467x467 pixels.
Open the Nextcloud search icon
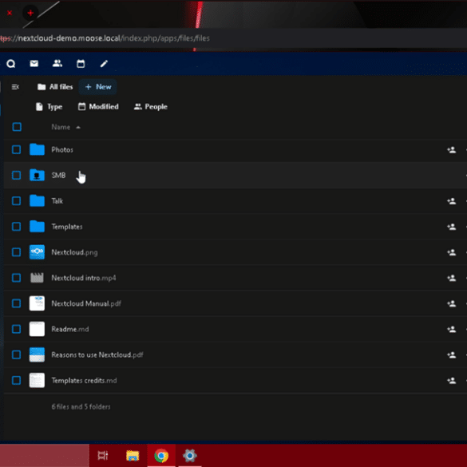(11, 63)
